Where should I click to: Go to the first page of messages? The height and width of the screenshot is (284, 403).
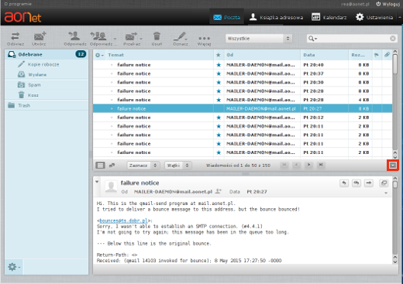click(284, 165)
